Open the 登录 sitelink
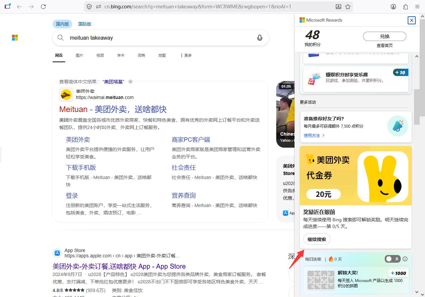Image resolution: width=425 pixels, height=297 pixels. [x=72, y=196]
